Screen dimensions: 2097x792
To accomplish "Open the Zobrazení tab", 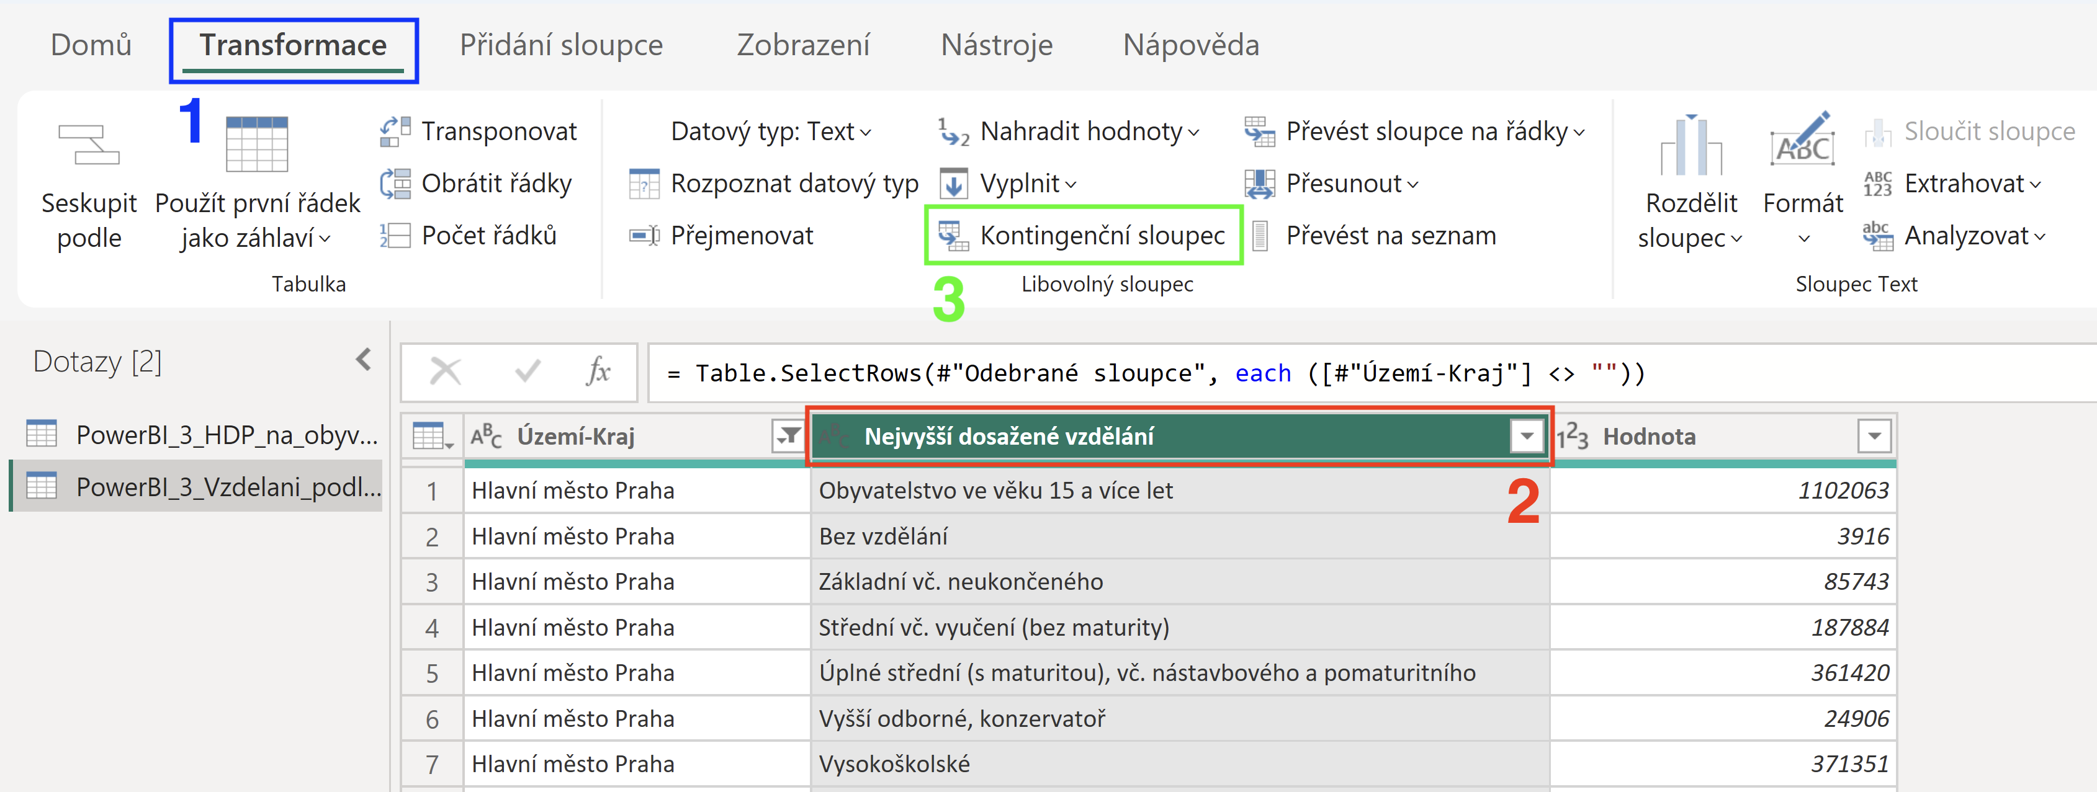I will 802,45.
